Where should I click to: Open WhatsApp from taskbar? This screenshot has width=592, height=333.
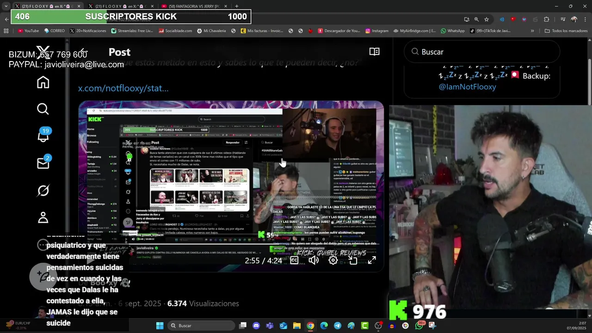(x=419, y=326)
